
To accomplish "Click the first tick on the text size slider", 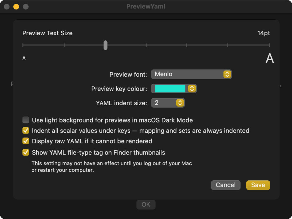I will (x=23, y=45).
